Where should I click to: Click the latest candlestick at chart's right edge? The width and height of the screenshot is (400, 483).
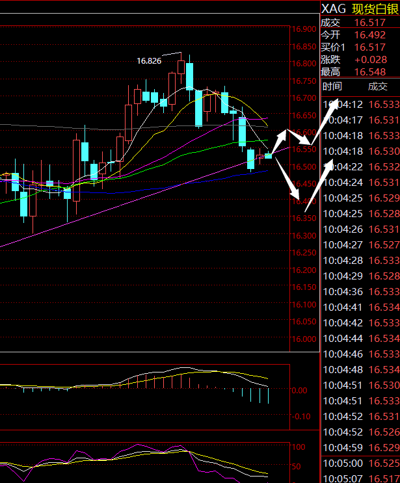(x=268, y=155)
